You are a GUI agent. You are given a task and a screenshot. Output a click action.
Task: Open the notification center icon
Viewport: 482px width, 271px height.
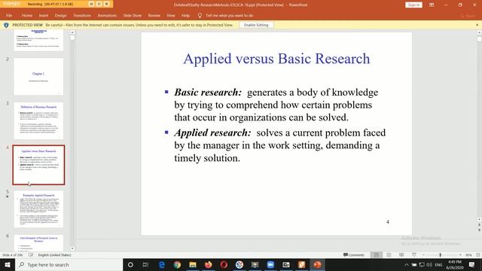tap(472, 264)
